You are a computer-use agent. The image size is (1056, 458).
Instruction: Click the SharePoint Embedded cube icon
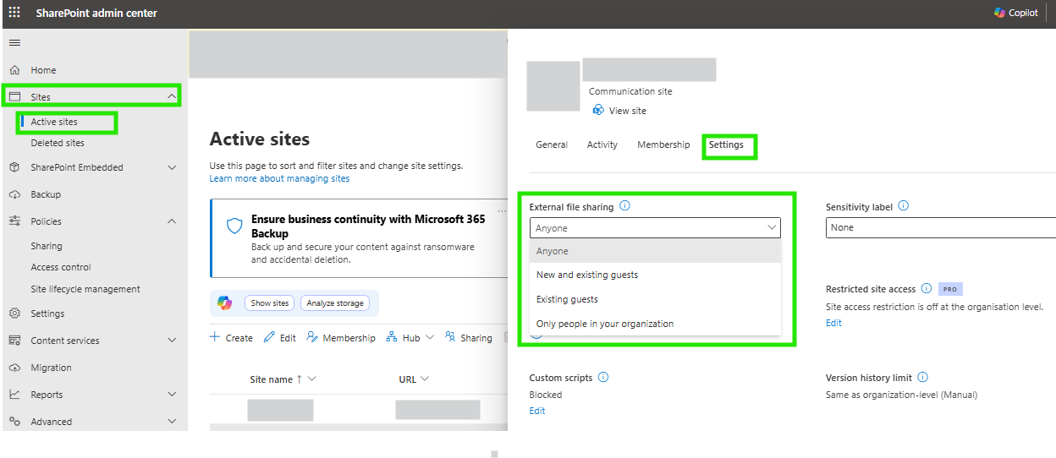14,167
